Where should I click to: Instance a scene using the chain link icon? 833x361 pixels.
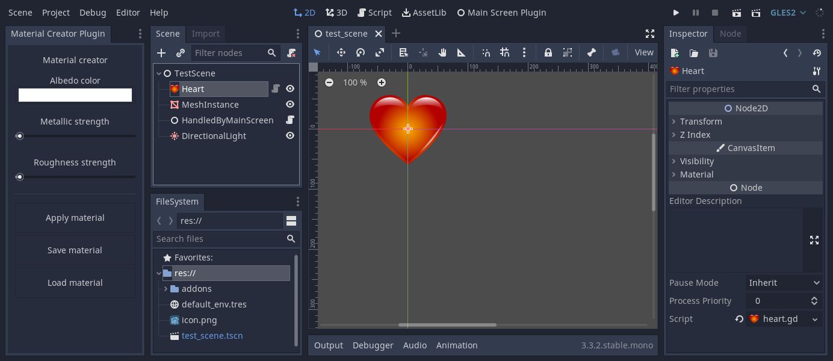click(x=179, y=52)
